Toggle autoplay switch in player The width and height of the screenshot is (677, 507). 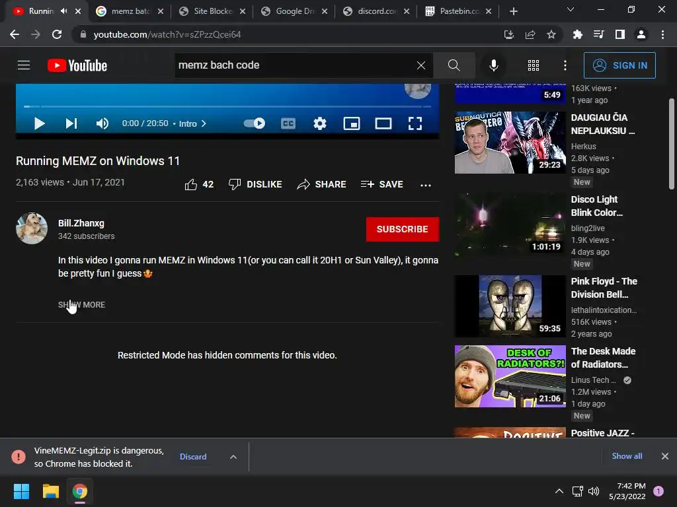tap(255, 123)
